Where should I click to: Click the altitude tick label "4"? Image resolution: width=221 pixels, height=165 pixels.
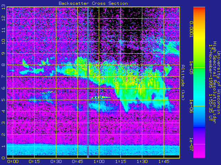[3, 111]
